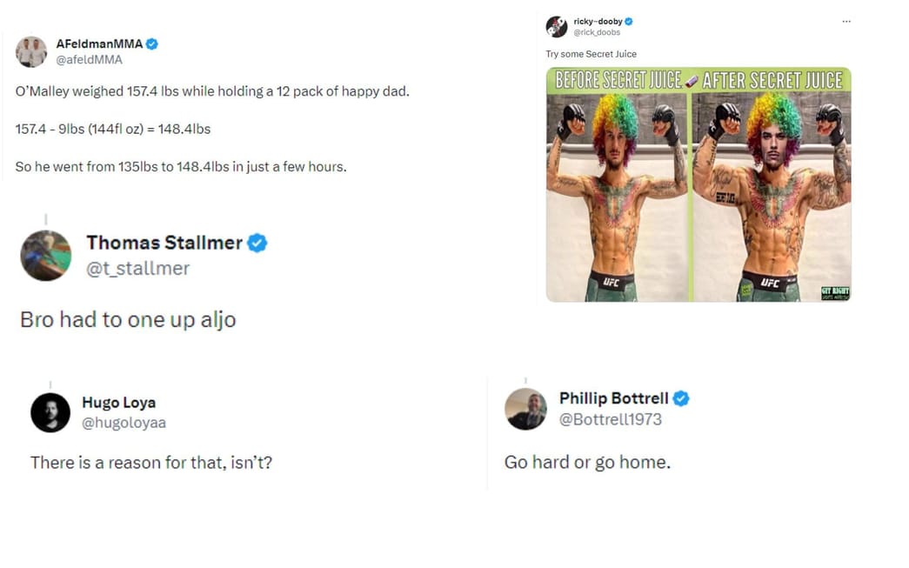The width and height of the screenshot is (909, 568).
Task: Click the verified badge next to AFeldmanMMA
Action: point(152,44)
